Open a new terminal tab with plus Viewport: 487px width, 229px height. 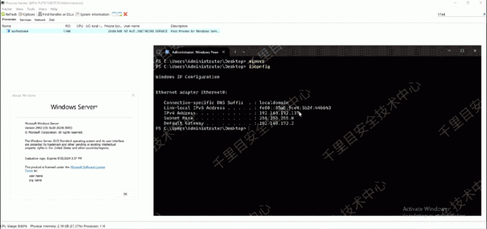235,52
